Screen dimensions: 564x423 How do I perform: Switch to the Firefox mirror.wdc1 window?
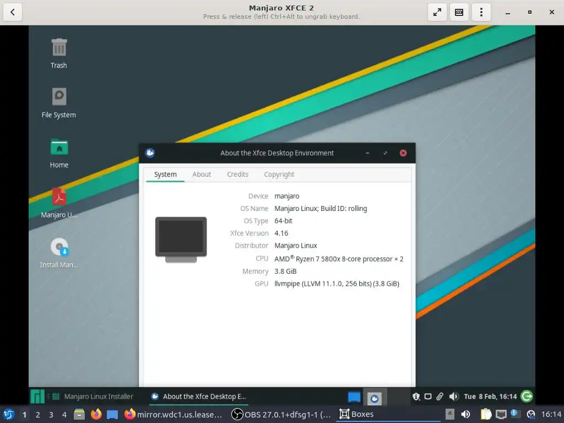point(173,414)
